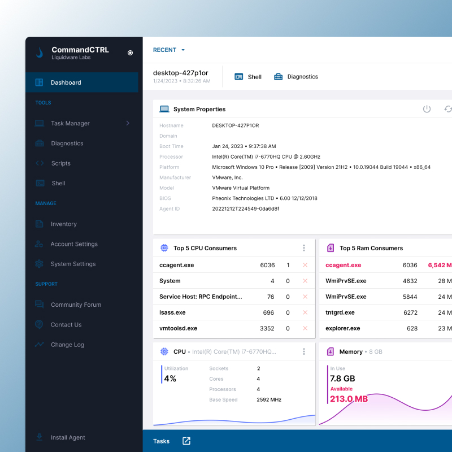Kill the vmtoolsd.exe process

point(305,328)
